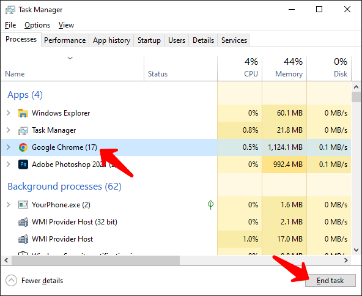Minimize the Task Manager window
Image resolution: width=362 pixels, height=296 pixels.
tap(292, 9)
